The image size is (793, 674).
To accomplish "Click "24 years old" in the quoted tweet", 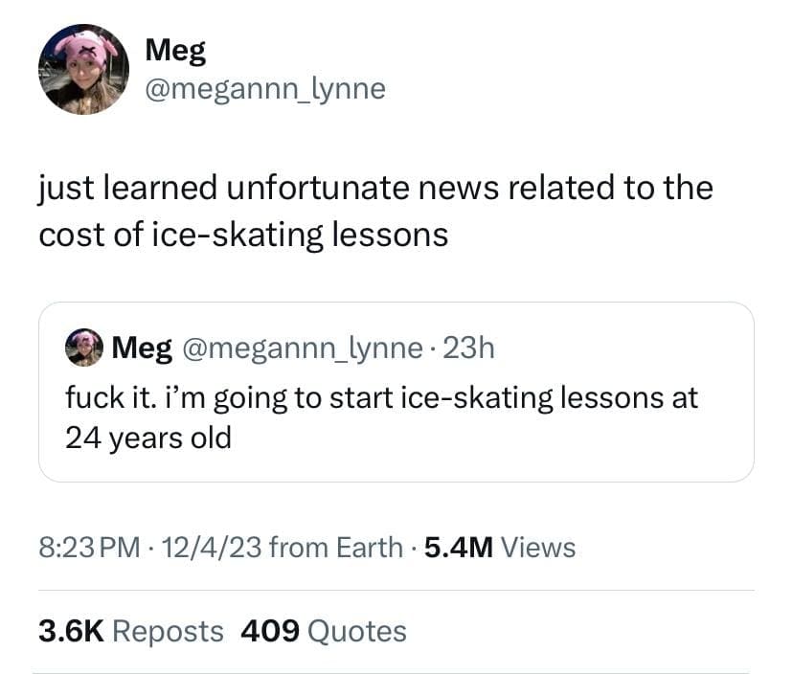I will (147, 438).
